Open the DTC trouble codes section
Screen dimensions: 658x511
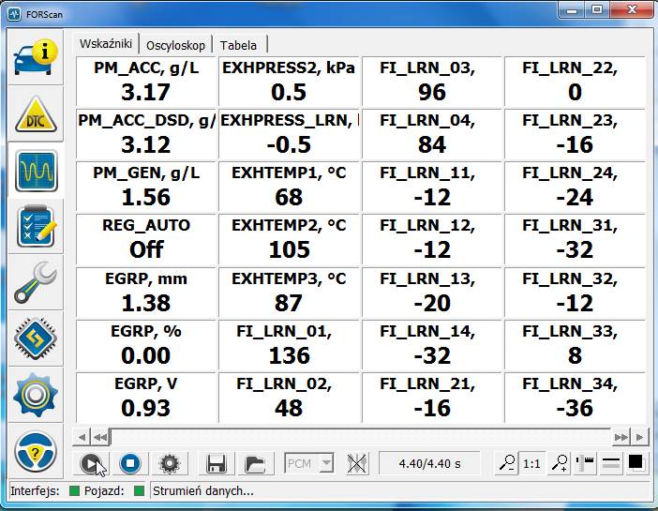(x=36, y=114)
